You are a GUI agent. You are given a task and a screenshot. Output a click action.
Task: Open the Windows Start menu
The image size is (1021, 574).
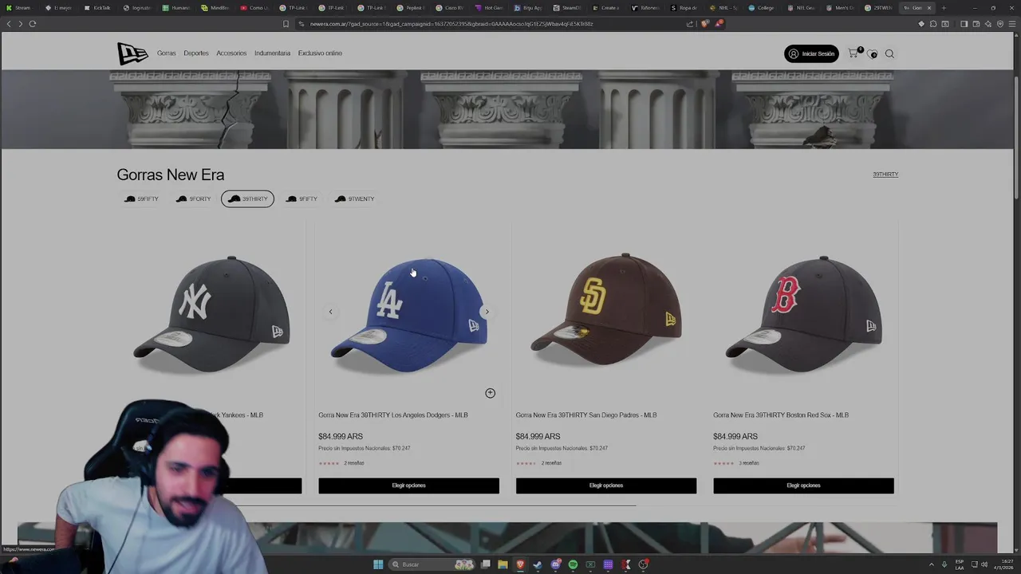point(378,564)
